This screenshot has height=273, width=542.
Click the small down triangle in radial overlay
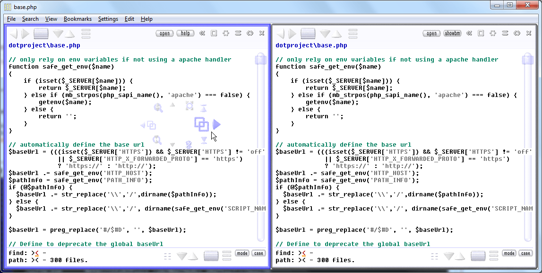(x=172, y=145)
